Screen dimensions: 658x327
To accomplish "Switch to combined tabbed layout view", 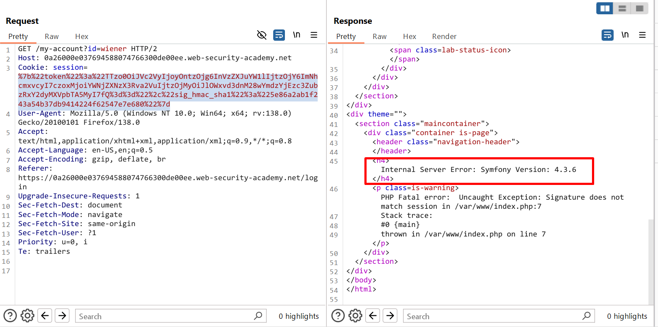I will (639, 8).
